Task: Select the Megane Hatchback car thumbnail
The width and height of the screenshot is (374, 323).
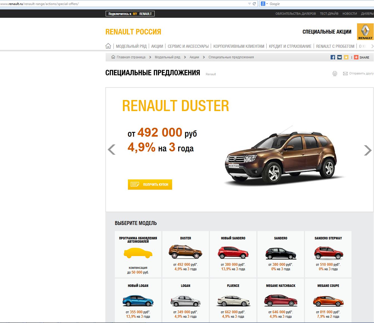Action: pos(281,300)
